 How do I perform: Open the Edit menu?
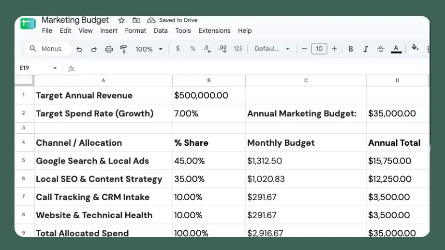[65, 30]
